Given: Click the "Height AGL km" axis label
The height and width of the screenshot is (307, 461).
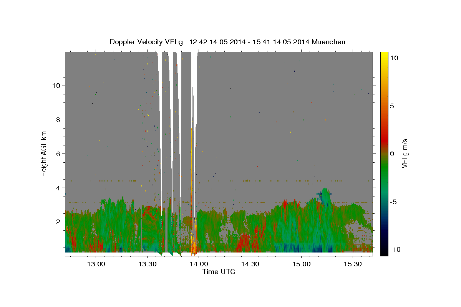Looking at the screenshot, I should point(44,153).
